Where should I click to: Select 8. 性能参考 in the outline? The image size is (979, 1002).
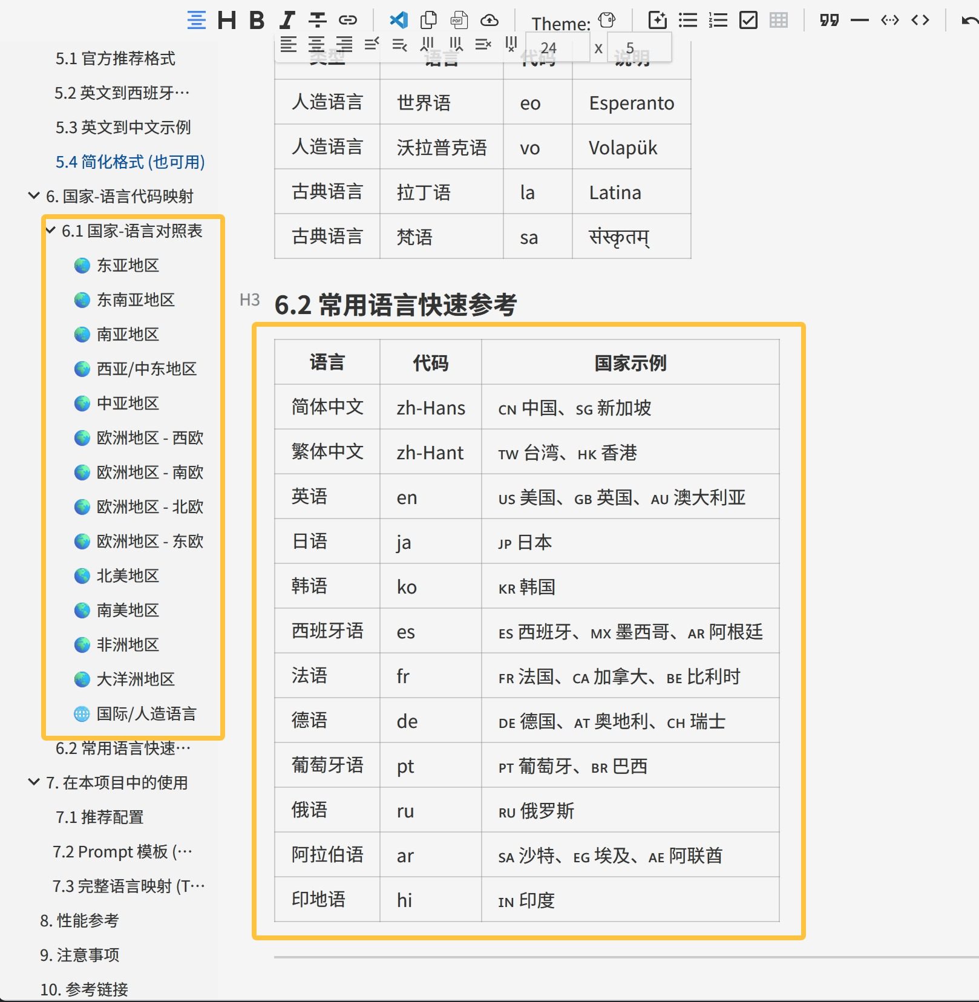pyautogui.click(x=79, y=920)
